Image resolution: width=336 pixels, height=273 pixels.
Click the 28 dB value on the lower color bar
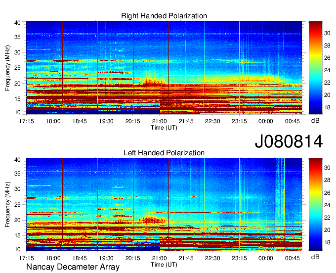[x=327, y=180]
